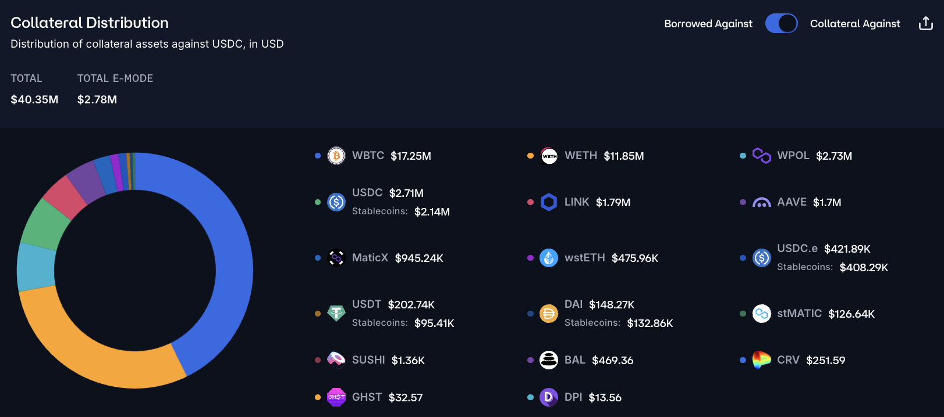Select the Borrowed Against label

pyautogui.click(x=708, y=24)
